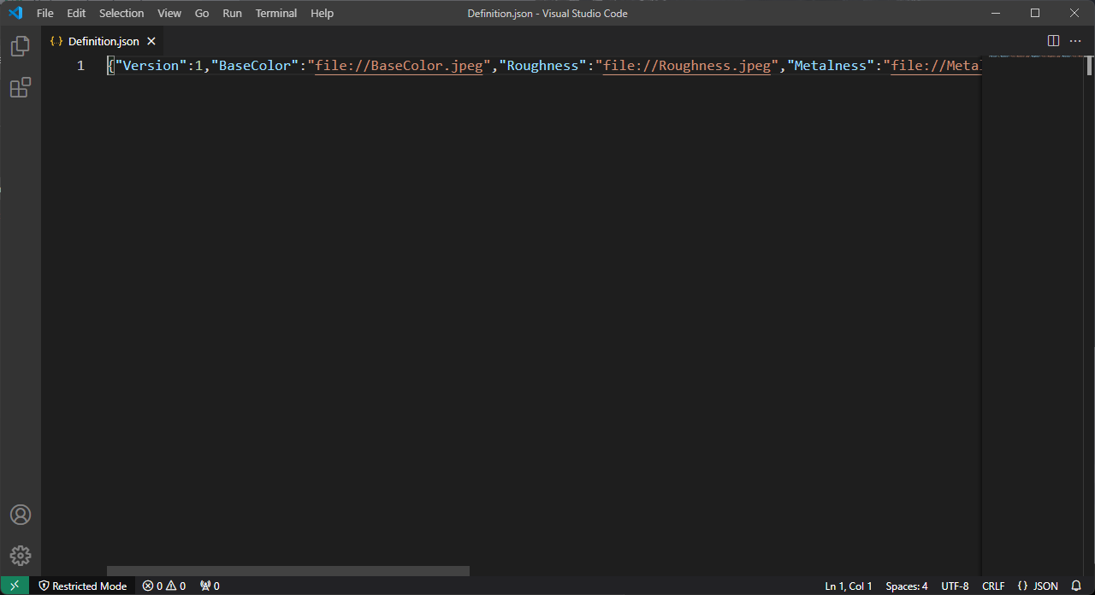
Task: Change the CRLF end of line sequence
Action: 993,586
